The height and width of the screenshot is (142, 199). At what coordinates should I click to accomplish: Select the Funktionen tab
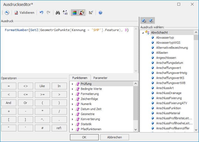pos(80,78)
